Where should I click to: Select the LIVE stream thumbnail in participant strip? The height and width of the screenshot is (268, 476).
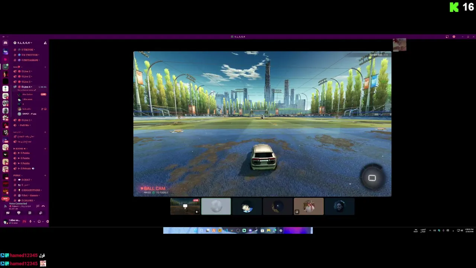click(185, 207)
